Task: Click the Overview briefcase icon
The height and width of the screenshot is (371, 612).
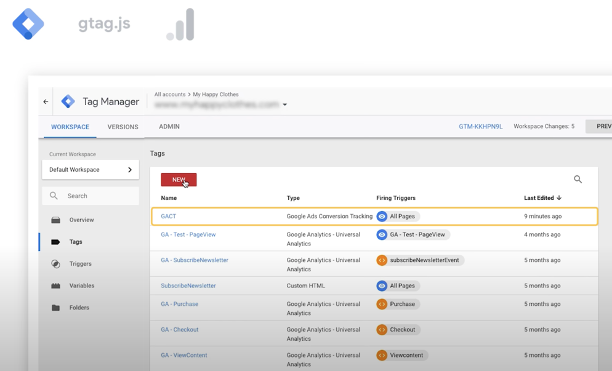Action: pyautogui.click(x=56, y=220)
